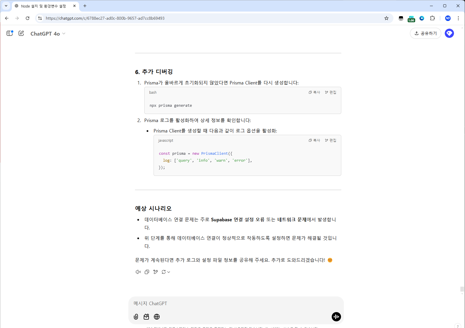Click the 'npx prisma generate' command text

coord(171,106)
